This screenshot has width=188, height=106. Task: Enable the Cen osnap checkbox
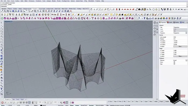tap(127, 101)
